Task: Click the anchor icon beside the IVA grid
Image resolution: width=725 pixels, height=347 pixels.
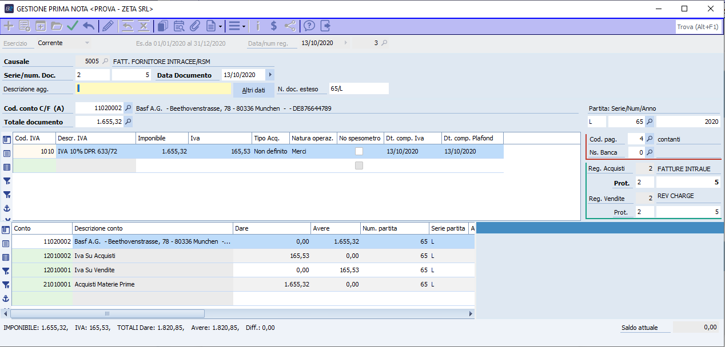Action: click(7, 209)
